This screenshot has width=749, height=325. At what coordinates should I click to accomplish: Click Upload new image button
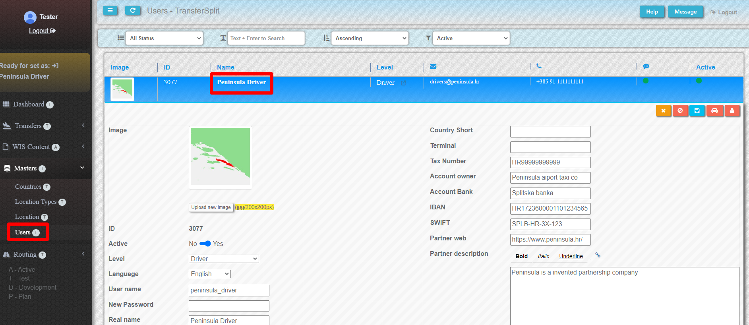211,207
